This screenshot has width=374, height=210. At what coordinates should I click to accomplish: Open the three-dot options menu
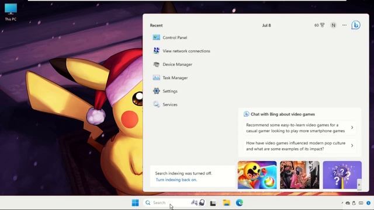(344, 25)
